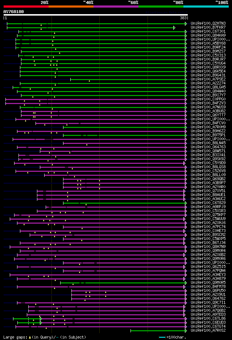Select the UniRef100_Q8RXX9 label
This screenshot has height=340, width=232.
click(208, 67)
